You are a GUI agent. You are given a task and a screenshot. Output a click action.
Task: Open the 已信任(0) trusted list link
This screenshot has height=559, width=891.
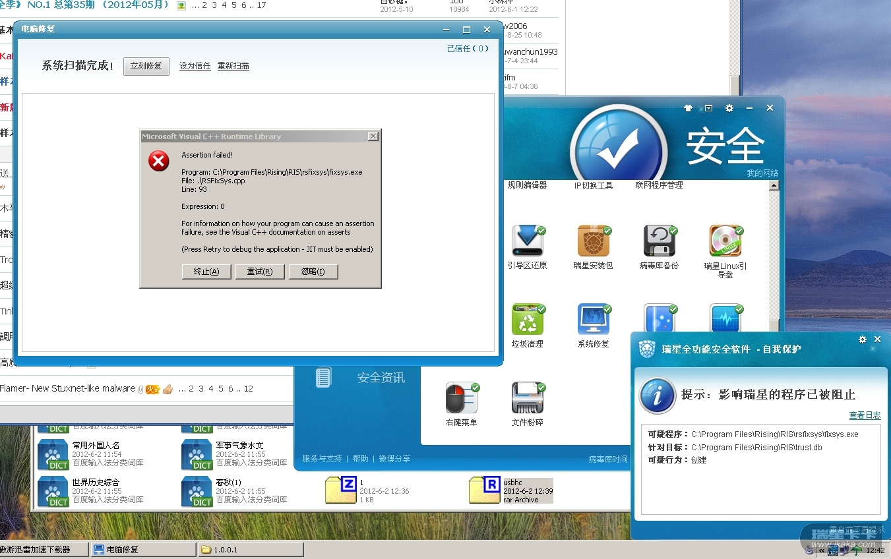pos(468,49)
